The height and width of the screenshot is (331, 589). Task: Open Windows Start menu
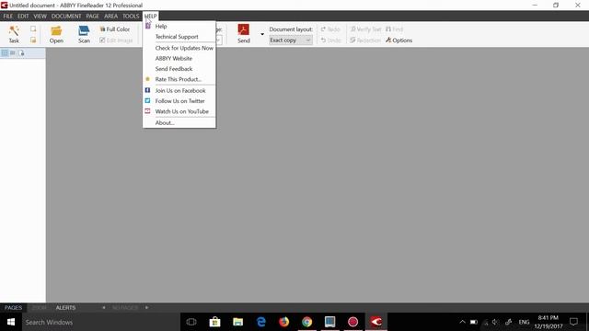point(11,322)
